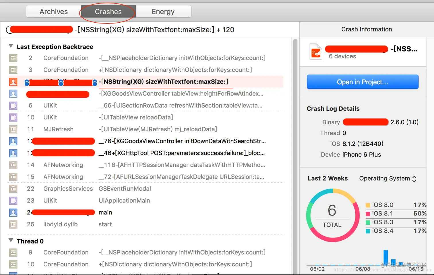Select the -[UITableView reloadData] frame

coord(136,117)
